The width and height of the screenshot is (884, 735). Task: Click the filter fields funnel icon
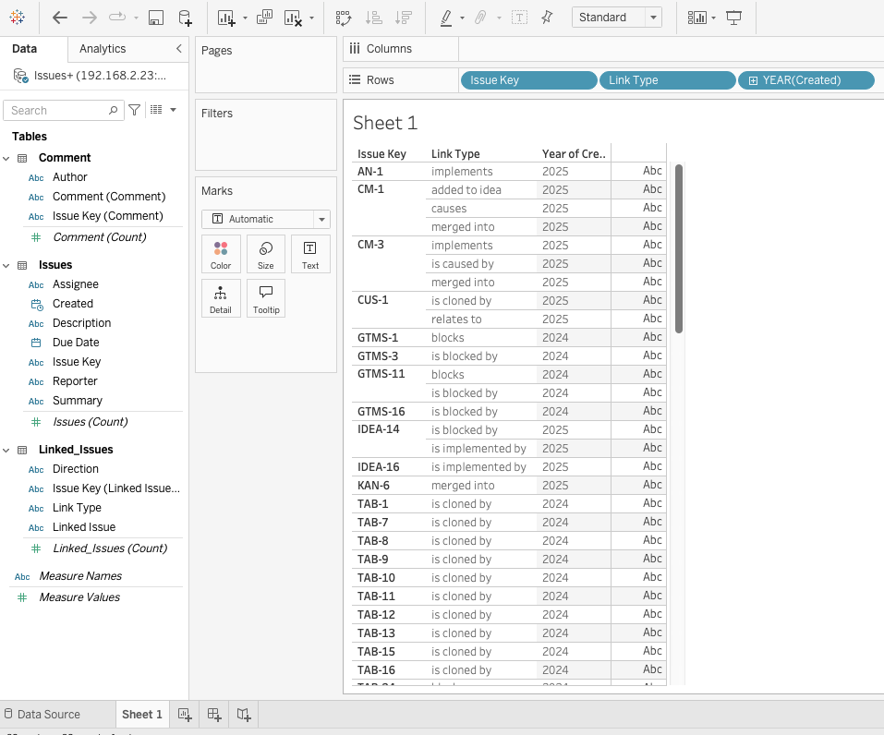point(134,110)
